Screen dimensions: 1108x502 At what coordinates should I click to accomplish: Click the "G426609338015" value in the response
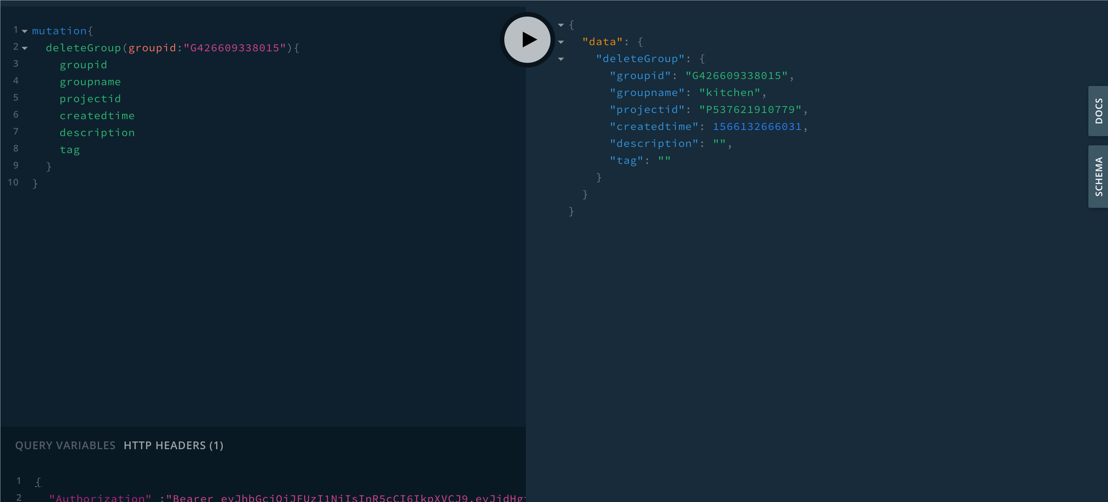[736, 76]
